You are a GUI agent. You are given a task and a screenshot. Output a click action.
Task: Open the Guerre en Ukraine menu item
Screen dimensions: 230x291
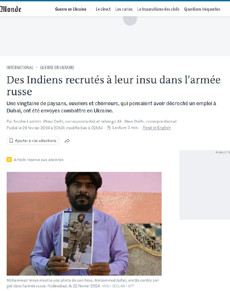71,9
